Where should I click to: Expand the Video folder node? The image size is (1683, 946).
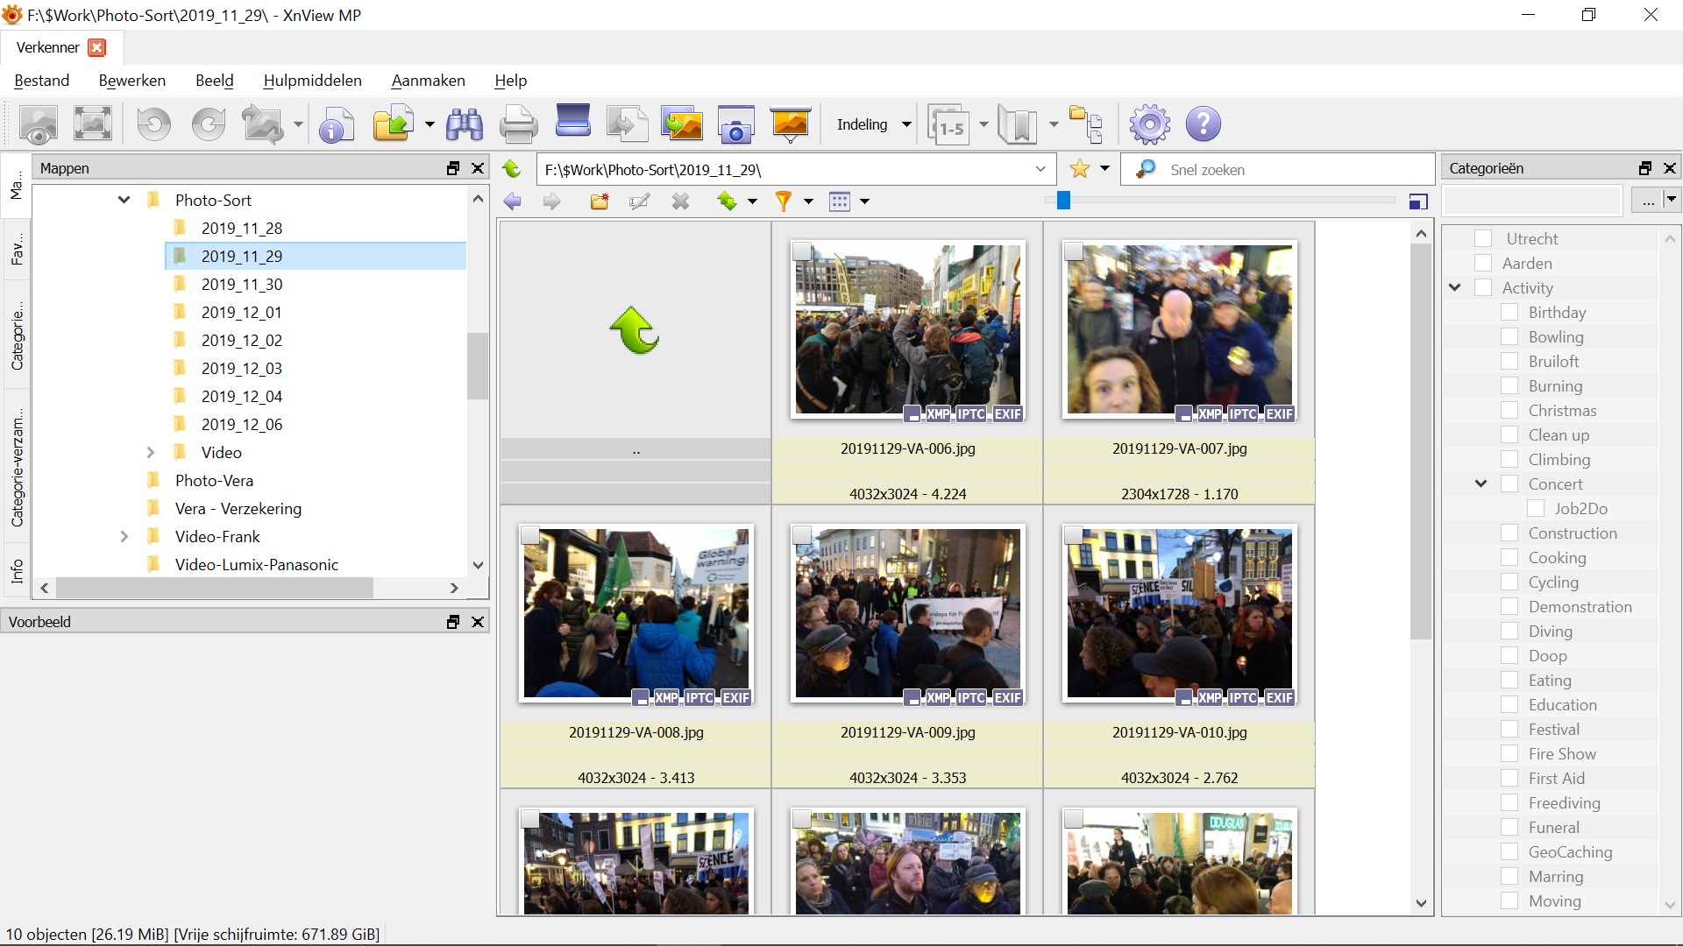tap(150, 452)
